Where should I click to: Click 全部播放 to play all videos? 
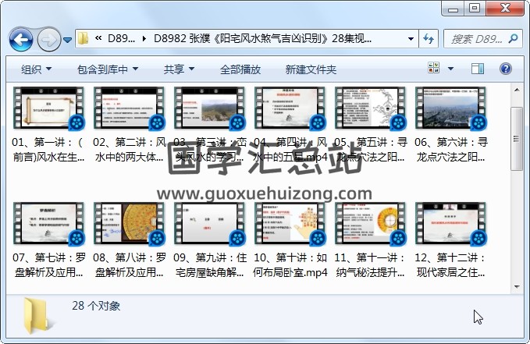click(240, 69)
